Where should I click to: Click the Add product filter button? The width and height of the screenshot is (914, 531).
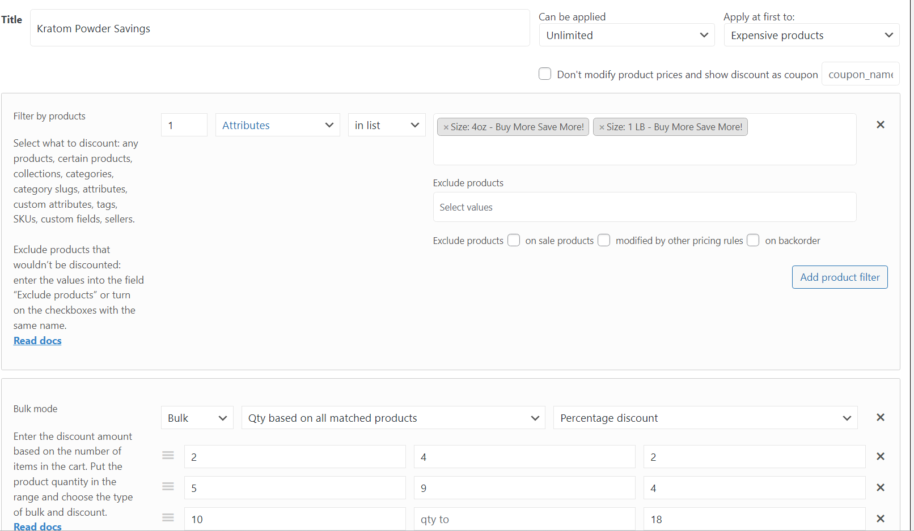[x=840, y=277]
